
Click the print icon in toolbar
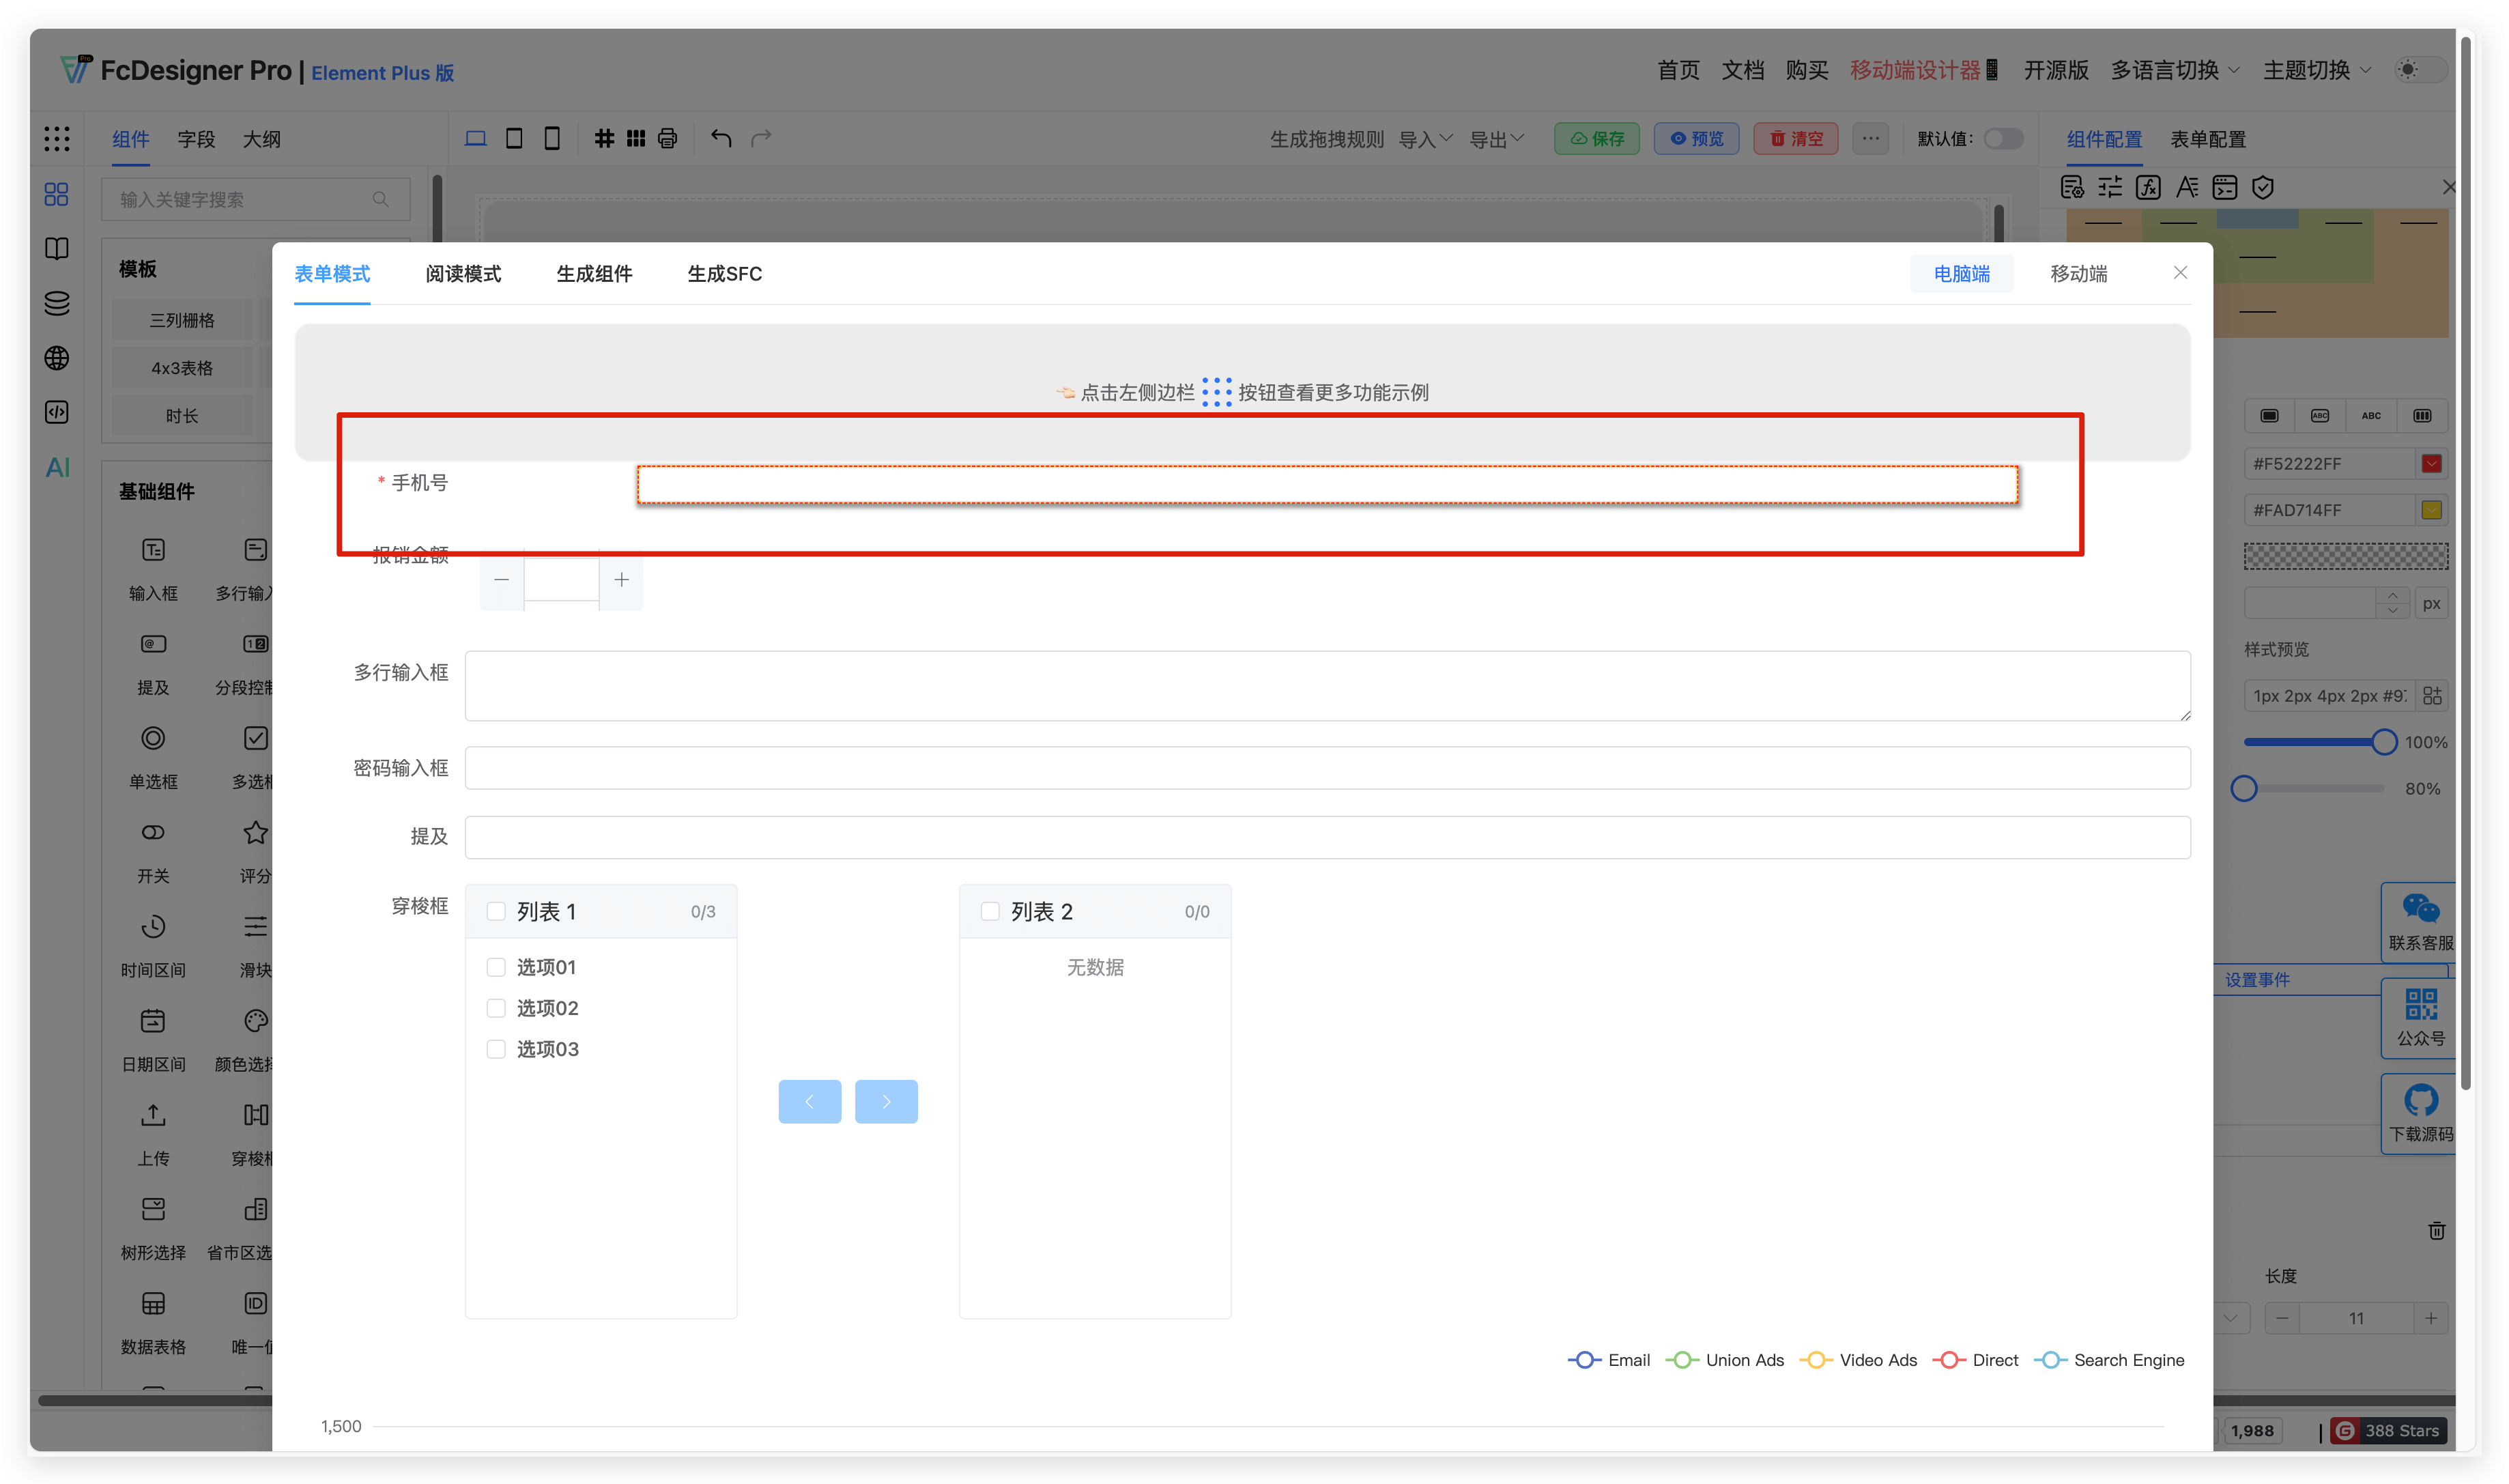pos(668,138)
